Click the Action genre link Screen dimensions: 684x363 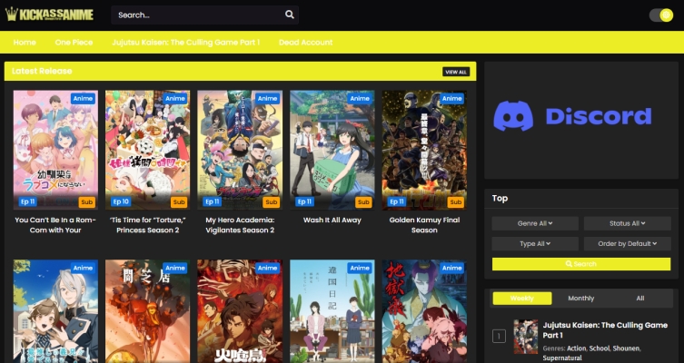(576, 348)
